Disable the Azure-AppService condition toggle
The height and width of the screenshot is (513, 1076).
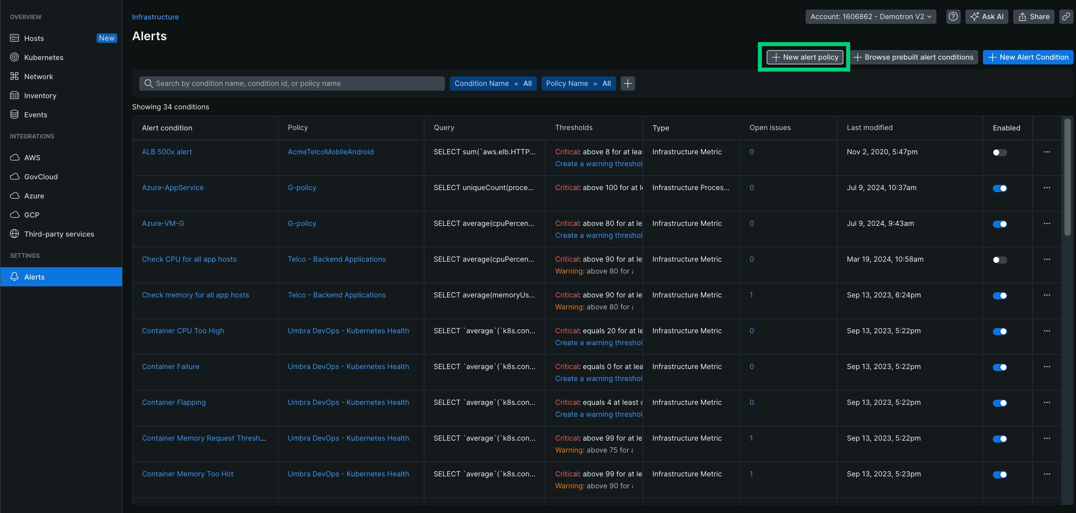click(1000, 188)
